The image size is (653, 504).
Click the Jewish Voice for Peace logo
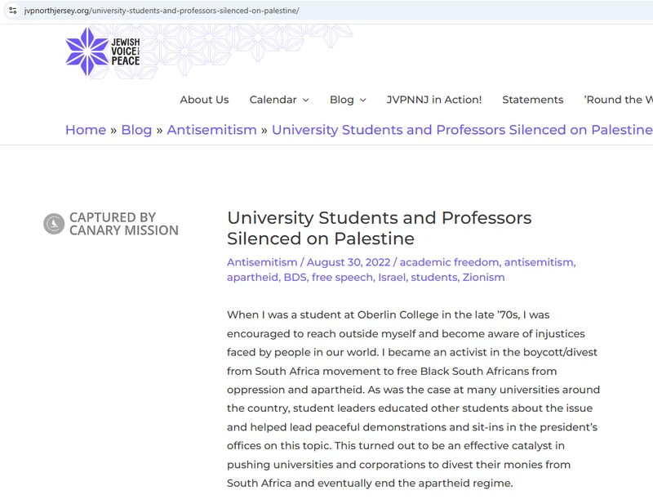(x=103, y=51)
